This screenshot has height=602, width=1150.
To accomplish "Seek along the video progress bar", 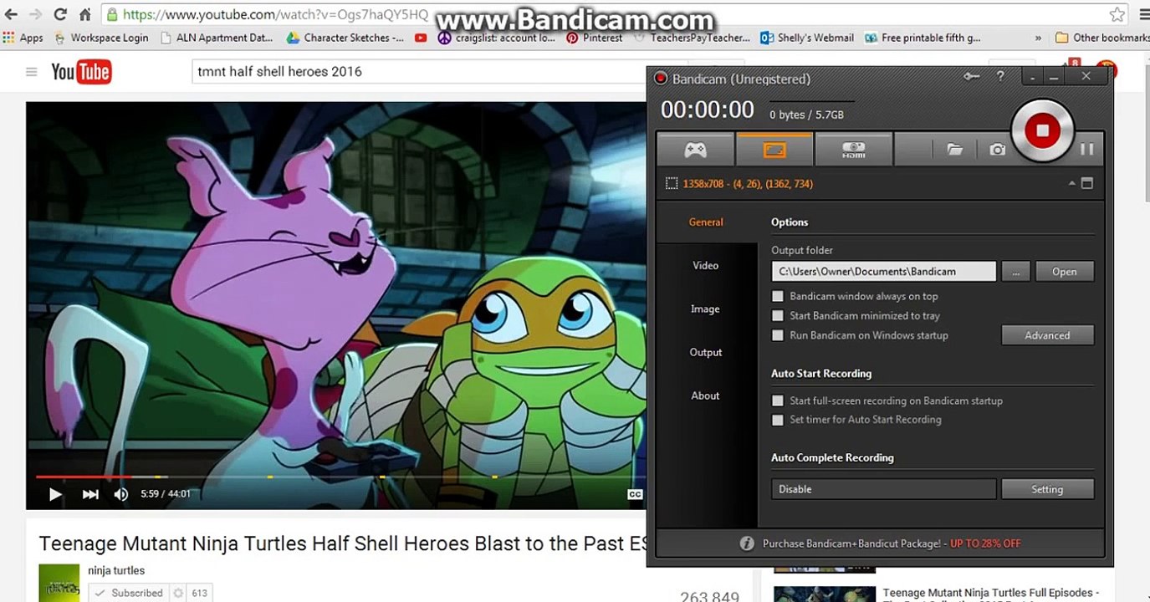I will 336,477.
